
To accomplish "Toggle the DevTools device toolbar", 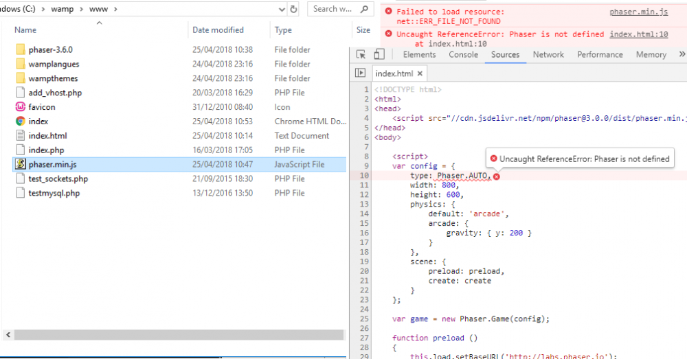I will click(x=379, y=54).
